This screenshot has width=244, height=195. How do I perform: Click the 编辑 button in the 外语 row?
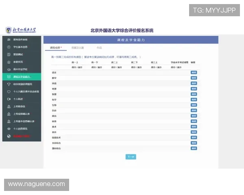(x=194, y=83)
